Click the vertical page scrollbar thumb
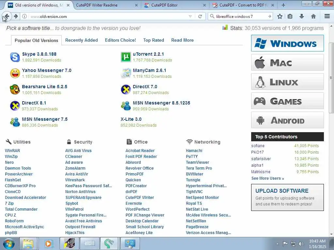This screenshot has width=334, height=250. [x=331, y=78]
